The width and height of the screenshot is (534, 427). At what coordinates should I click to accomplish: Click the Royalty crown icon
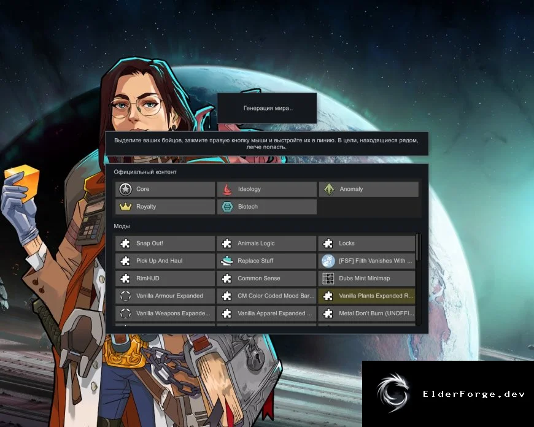tap(125, 207)
